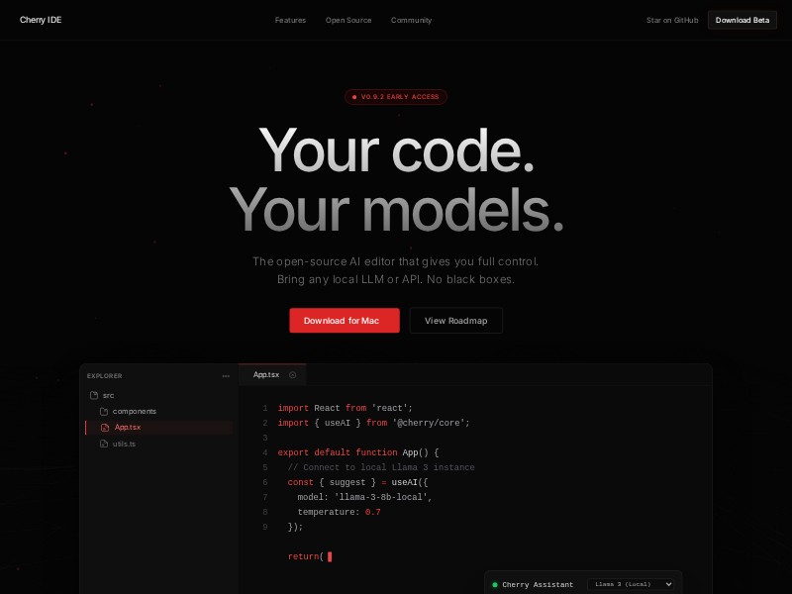This screenshot has height=594, width=792.
Task: Click the View Roadmap button
Action: (456, 320)
